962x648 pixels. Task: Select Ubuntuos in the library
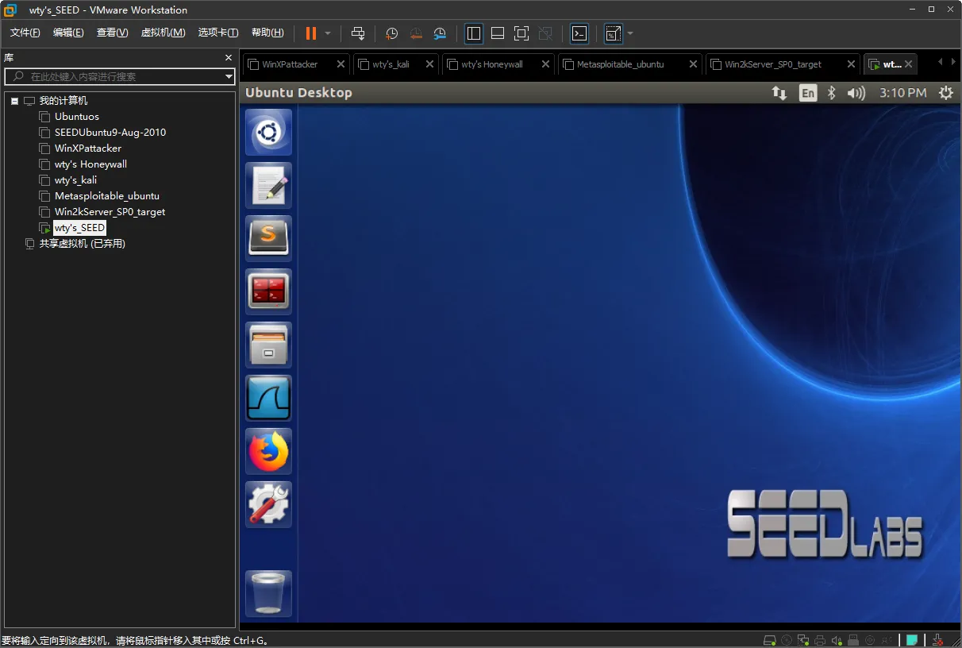pyautogui.click(x=77, y=117)
